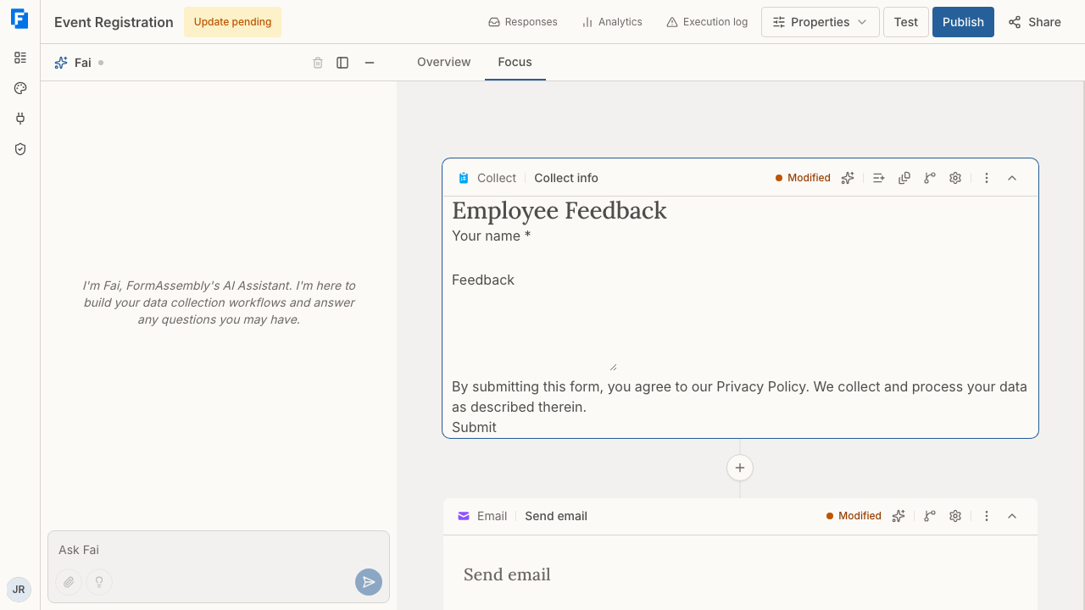This screenshot has width=1085, height=610.
Task: Click the Employee Feedback heading
Action: pyautogui.click(x=559, y=210)
